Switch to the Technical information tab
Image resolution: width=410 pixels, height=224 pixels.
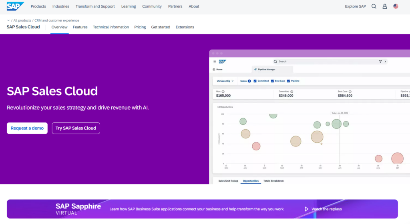pyautogui.click(x=111, y=27)
